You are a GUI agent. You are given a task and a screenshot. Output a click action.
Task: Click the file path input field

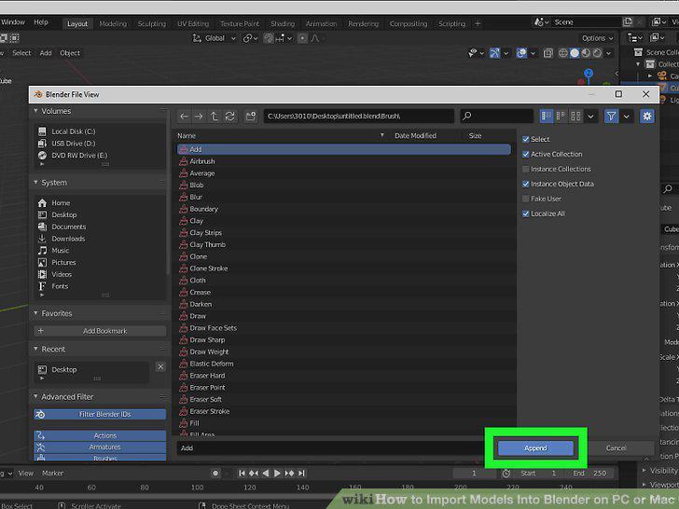(x=358, y=116)
